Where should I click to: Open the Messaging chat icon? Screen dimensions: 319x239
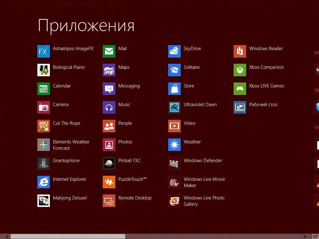[109, 89]
